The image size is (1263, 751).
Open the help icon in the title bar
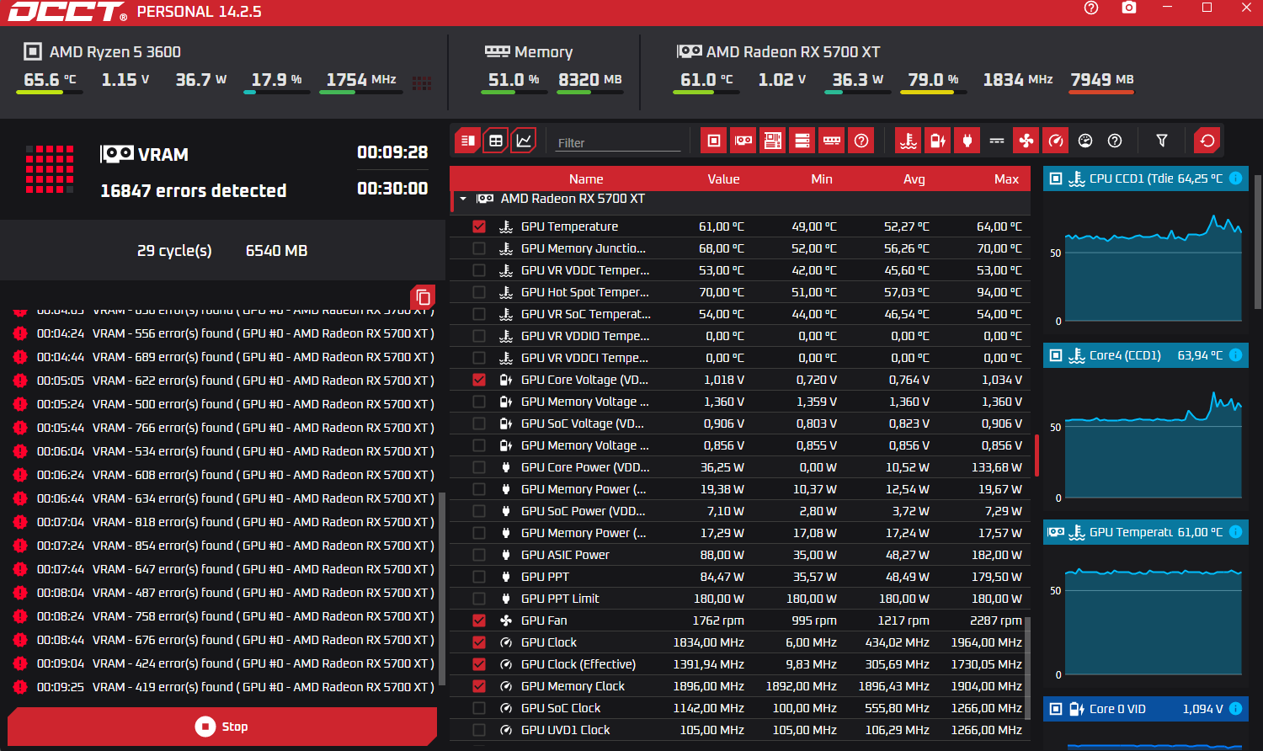tap(1091, 8)
